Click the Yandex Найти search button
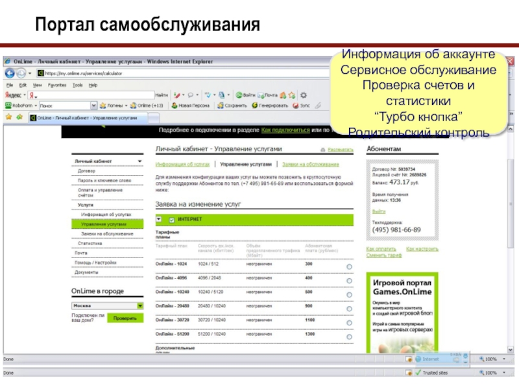Image resolution: width=519 pixels, height=389 pixels. pyautogui.click(x=162, y=95)
